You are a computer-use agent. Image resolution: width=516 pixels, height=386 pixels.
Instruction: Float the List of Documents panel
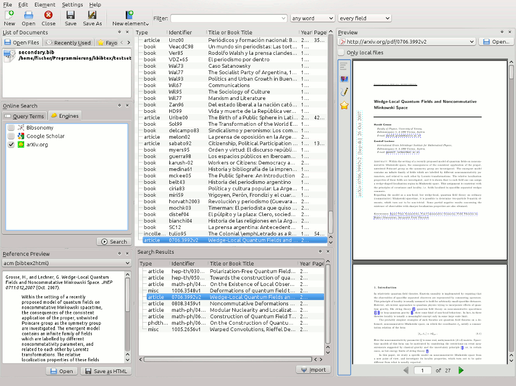point(119,32)
